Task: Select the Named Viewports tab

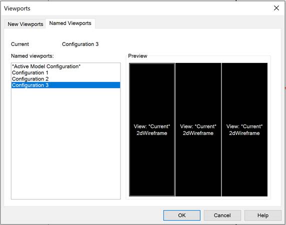Action: tap(70, 23)
